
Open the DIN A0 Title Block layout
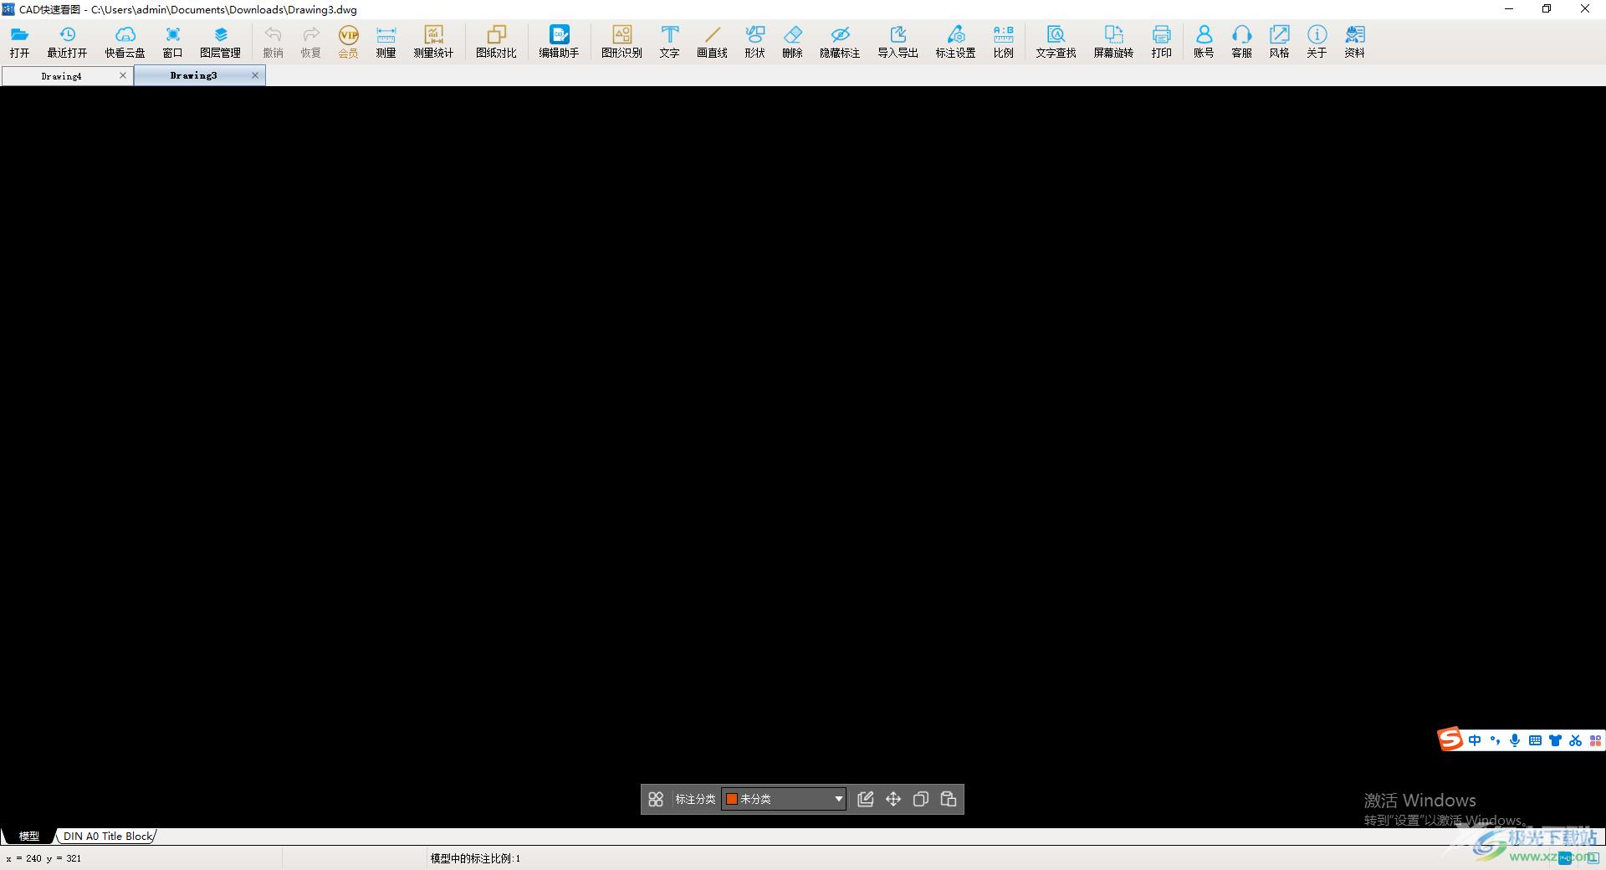click(x=108, y=836)
